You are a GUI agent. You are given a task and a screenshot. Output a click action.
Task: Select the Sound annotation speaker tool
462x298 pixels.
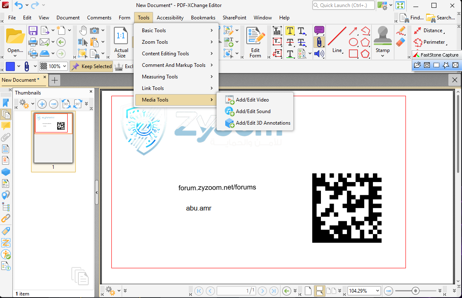tap(319, 54)
